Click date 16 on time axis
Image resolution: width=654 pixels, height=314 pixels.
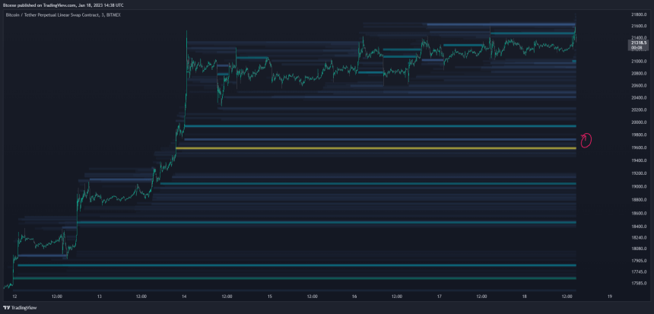(354, 296)
